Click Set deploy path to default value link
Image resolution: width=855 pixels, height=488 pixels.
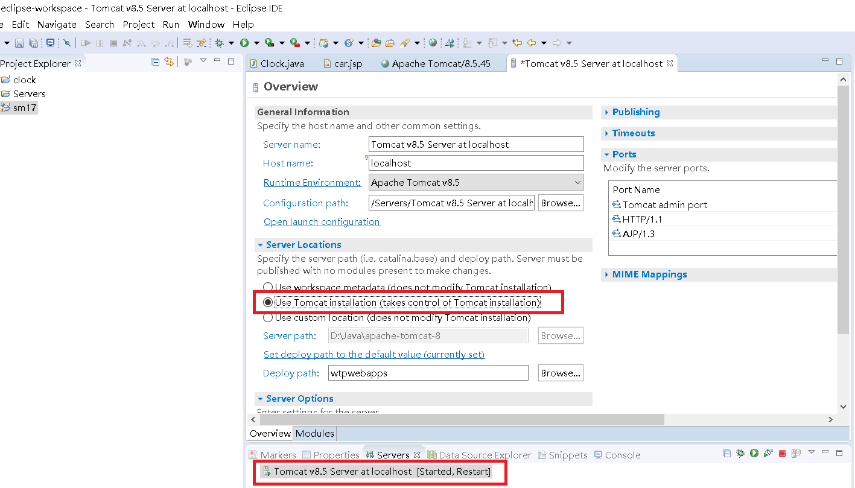374,355
